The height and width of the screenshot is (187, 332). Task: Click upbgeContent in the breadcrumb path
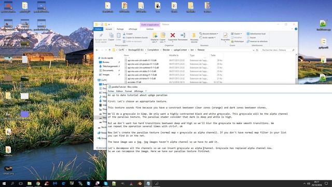pyautogui.click(x=180, y=50)
